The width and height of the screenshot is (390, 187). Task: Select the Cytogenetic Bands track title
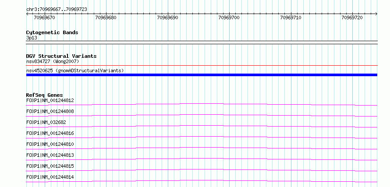[52, 32]
